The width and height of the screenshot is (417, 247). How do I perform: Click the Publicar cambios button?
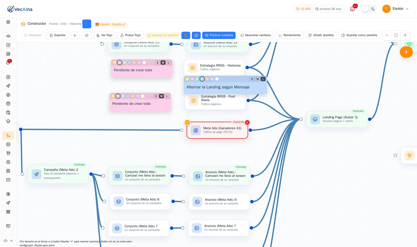pos(219,35)
